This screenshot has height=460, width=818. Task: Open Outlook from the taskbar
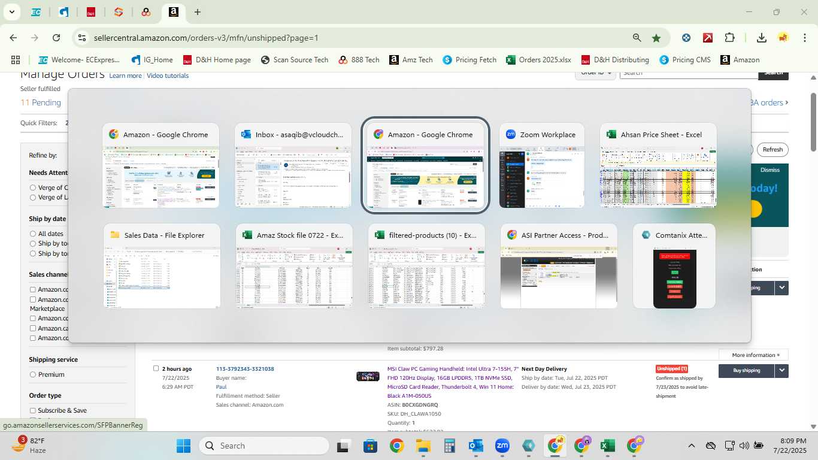click(476, 446)
